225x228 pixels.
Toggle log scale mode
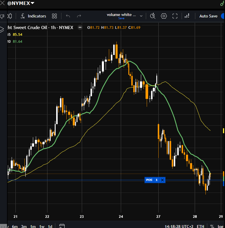[x=220, y=226]
